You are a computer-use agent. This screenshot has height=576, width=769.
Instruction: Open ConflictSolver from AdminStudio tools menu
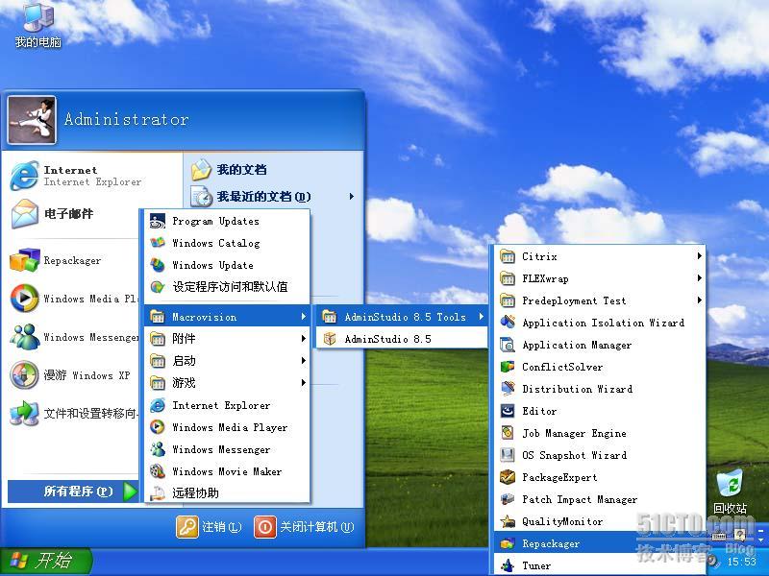[562, 367]
